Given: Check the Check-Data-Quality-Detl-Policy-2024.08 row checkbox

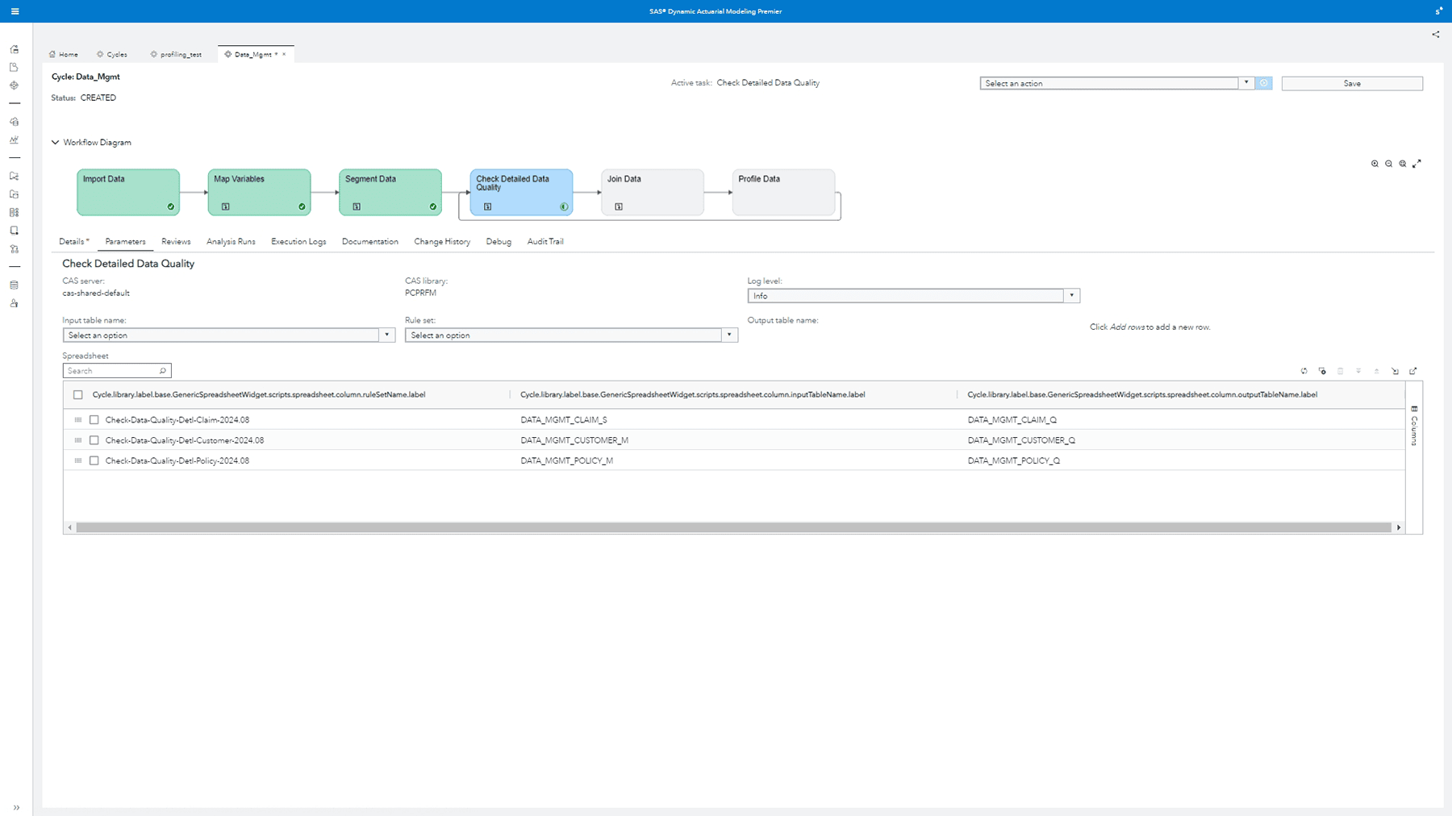Looking at the screenshot, I should pyautogui.click(x=94, y=461).
